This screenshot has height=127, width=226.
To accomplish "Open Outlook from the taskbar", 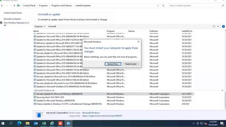I will point(36,123).
